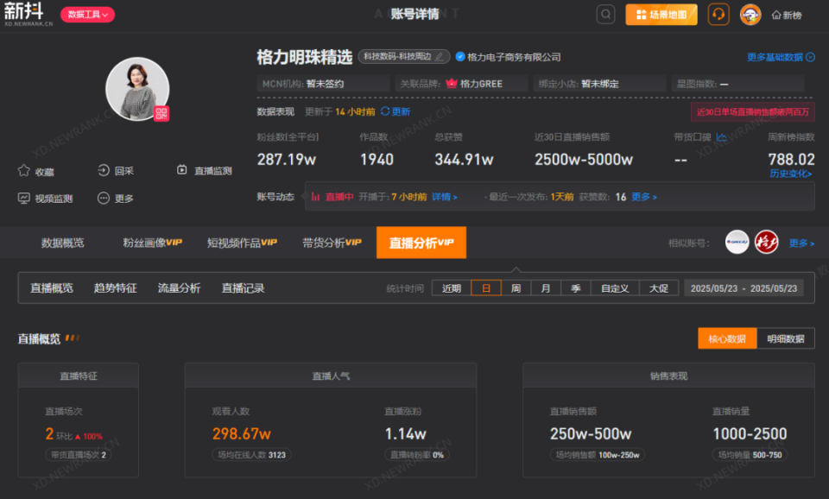
Task: Click the 带货口碑 chart icon
Action: click(721, 137)
